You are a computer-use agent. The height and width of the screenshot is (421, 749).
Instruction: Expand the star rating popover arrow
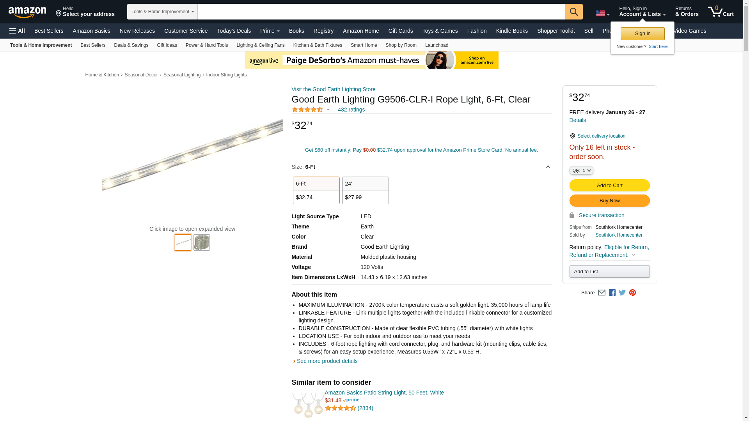pyautogui.click(x=328, y=110)
